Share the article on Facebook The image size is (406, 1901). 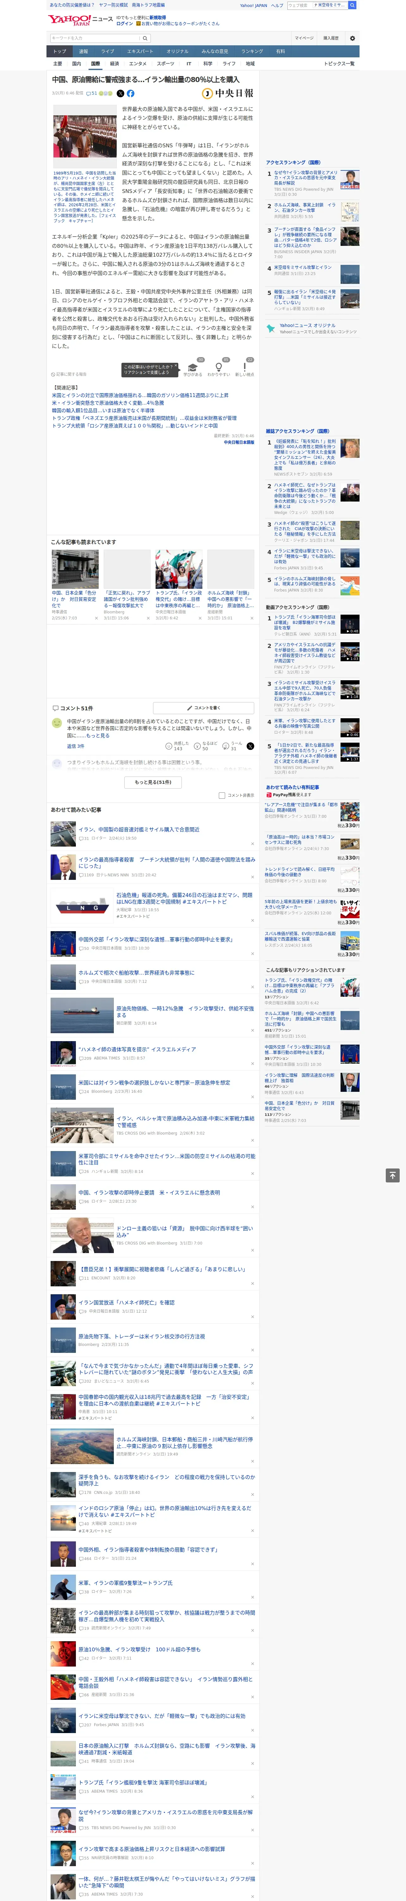coord(130,94)
